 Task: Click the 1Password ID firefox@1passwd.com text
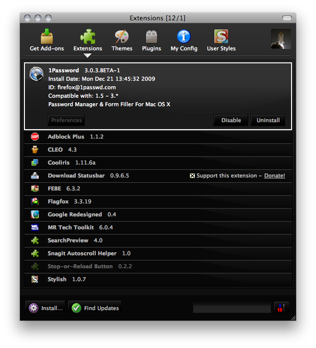82,87
